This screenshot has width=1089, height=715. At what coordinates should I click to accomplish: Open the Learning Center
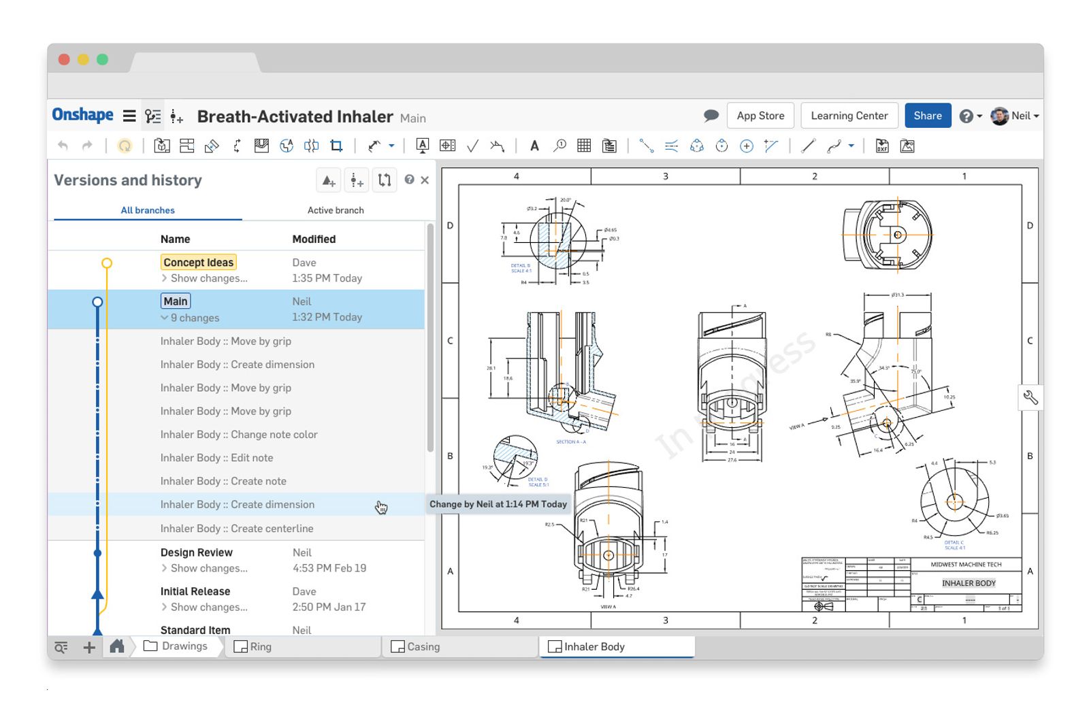point(849,116)
